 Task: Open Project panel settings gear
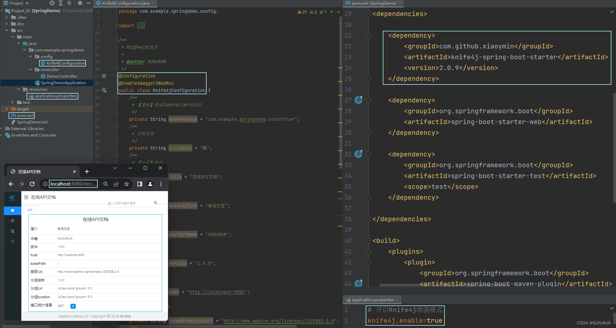tap(80, 3)
